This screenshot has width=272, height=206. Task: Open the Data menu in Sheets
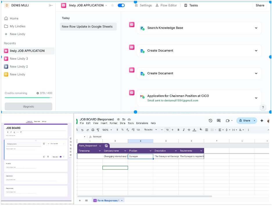point(123,123)
